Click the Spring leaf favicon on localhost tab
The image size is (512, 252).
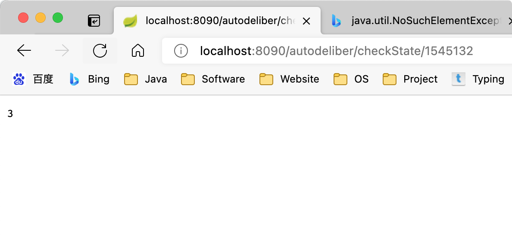(x=130, y=21)
